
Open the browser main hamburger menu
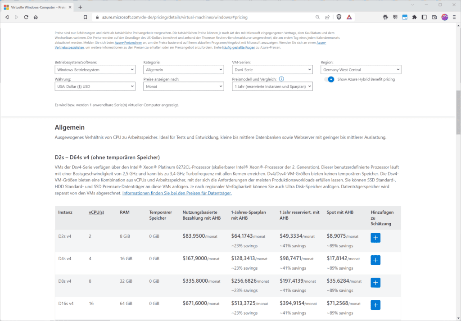click(x=454, y=18)
